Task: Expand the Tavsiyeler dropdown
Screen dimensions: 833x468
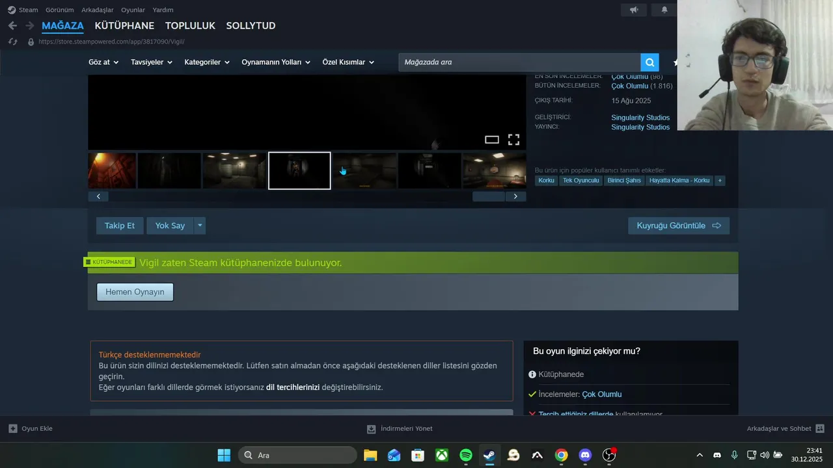Action: point(151,62)
